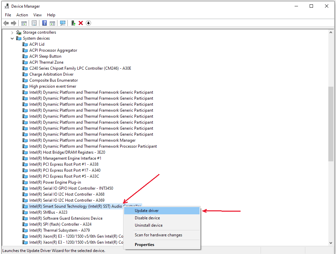The height and width of the screenshot is (254, 336).
Task: Click the Update Device Driver toolbar icon
Action: point(73,23)
